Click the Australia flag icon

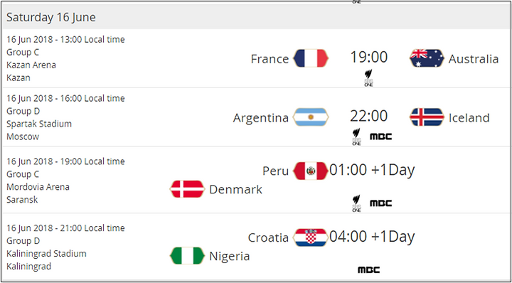click(x=427, y=58)
